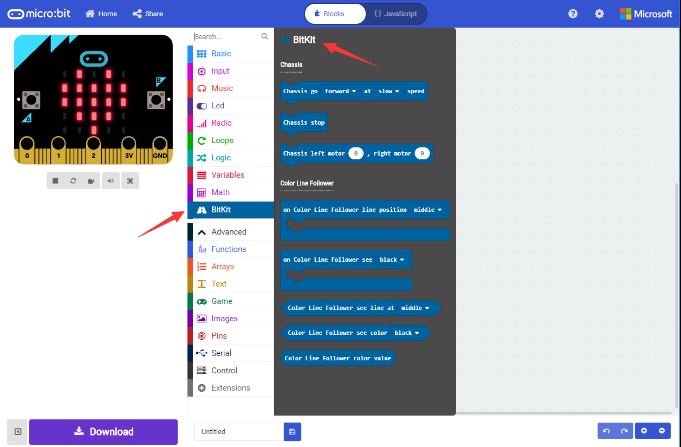Stop the simulator

55,180
